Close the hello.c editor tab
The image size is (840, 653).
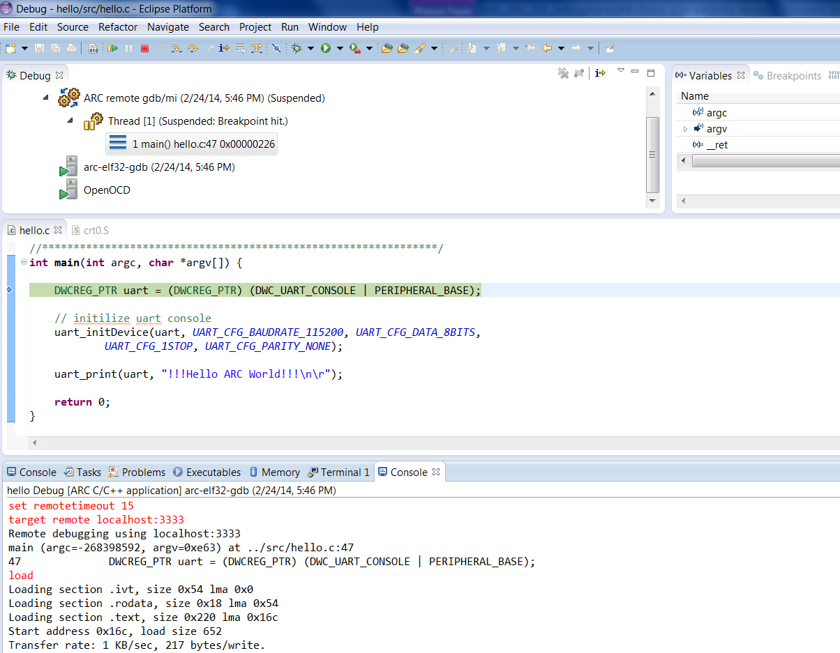click(58, 230)
